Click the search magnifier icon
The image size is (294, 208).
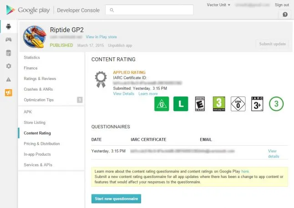click(x=112, y=10)
